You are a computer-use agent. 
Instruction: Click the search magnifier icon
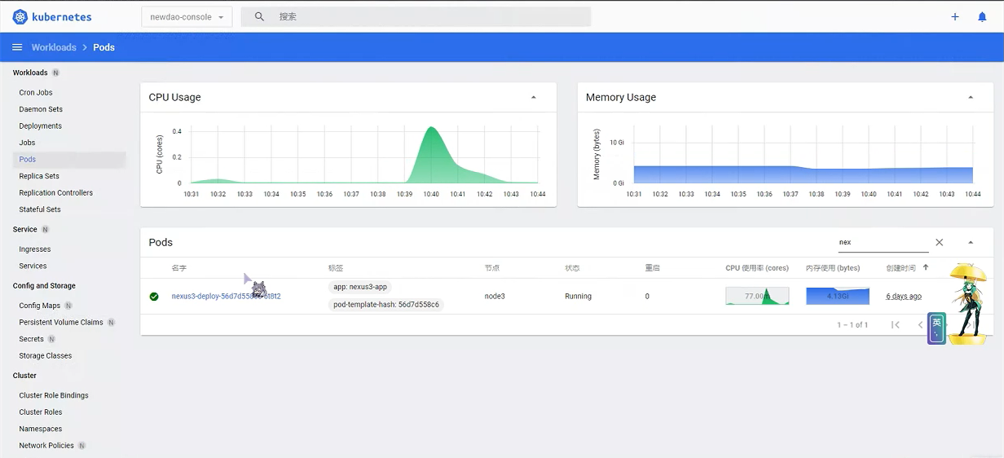(259, 16)
